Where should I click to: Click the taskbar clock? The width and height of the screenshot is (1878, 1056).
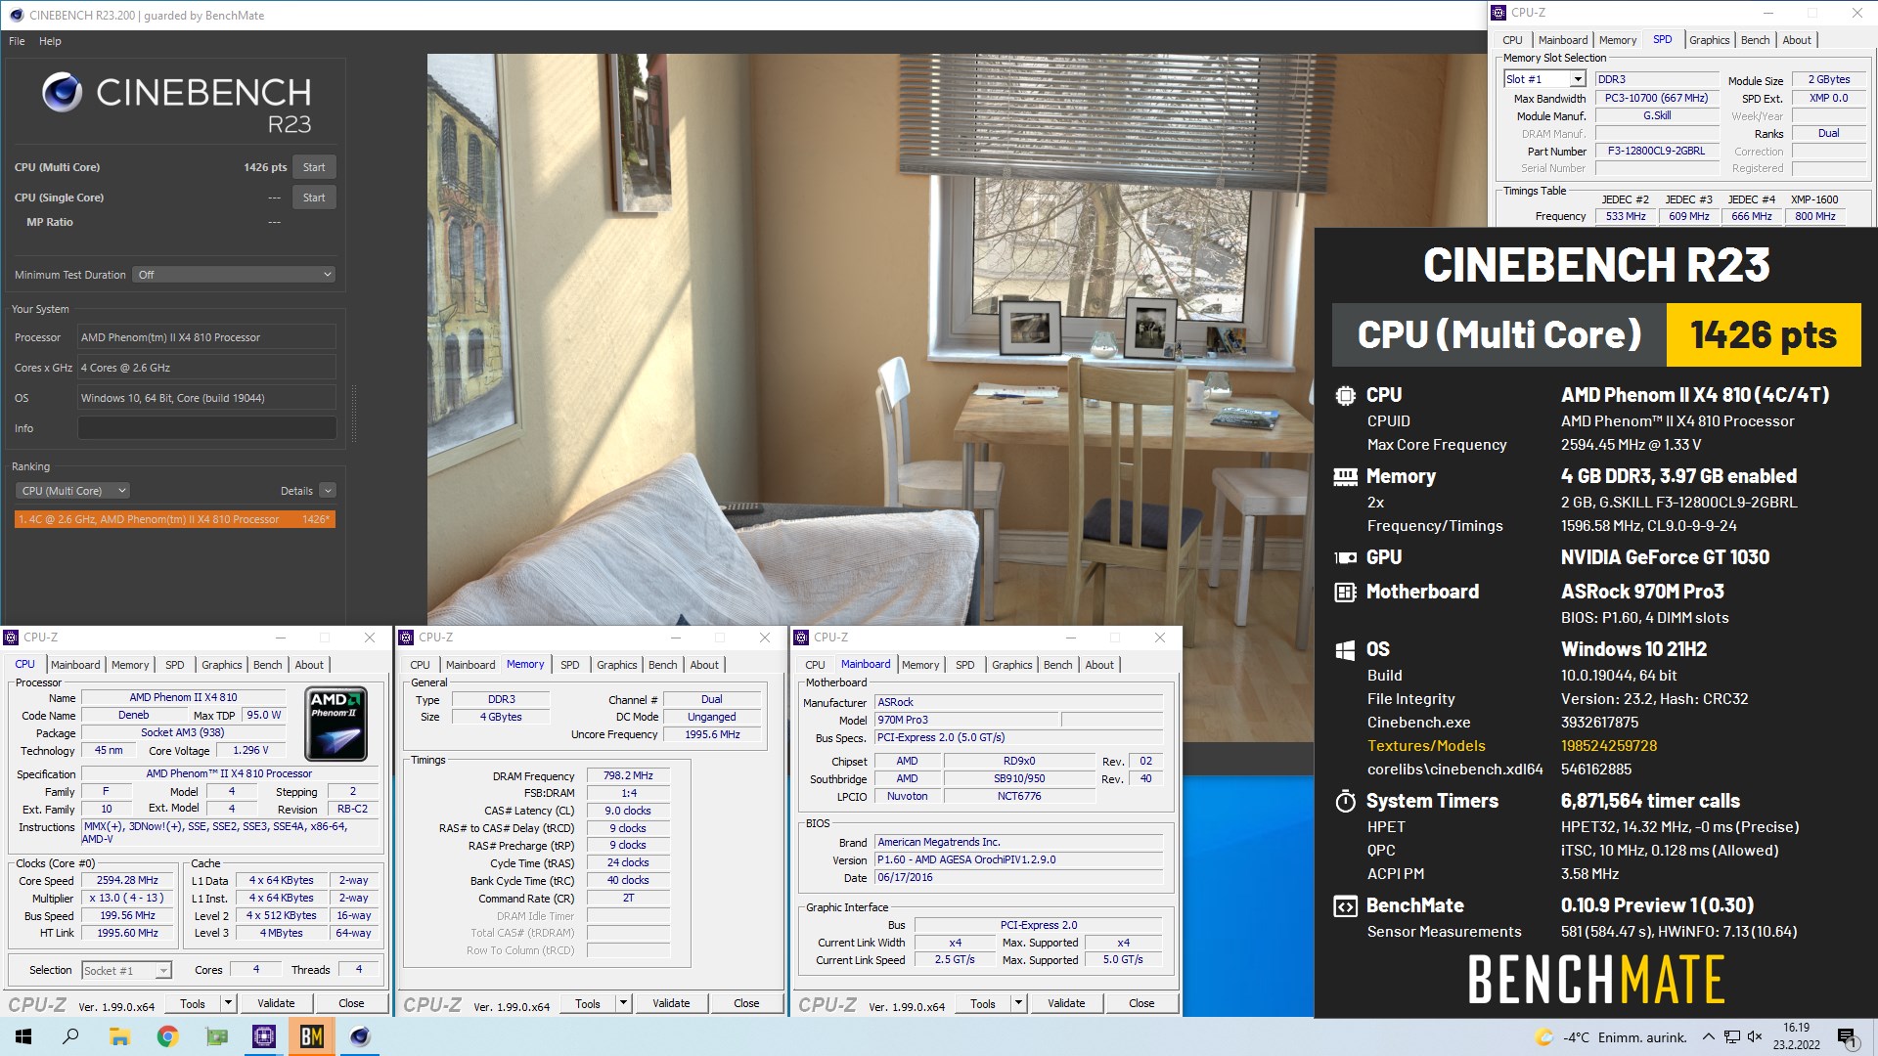(x=1796, y=1036)
